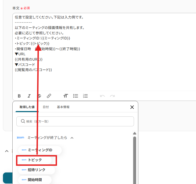Toggle bold formatting in the editor toolbar

pos(19,96)
